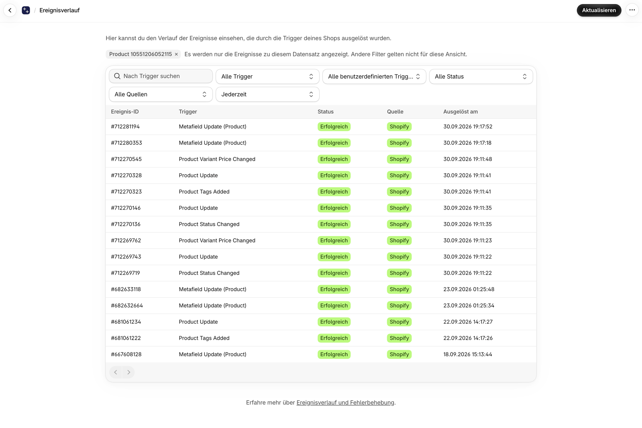Screen dimensions: 642x428
Task: Open the app logo icon in breadcrumb
Action: (26, 10)
